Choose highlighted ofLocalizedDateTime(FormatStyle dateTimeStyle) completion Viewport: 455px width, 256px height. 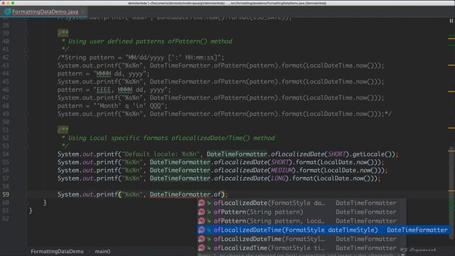(x=323, y=230)
